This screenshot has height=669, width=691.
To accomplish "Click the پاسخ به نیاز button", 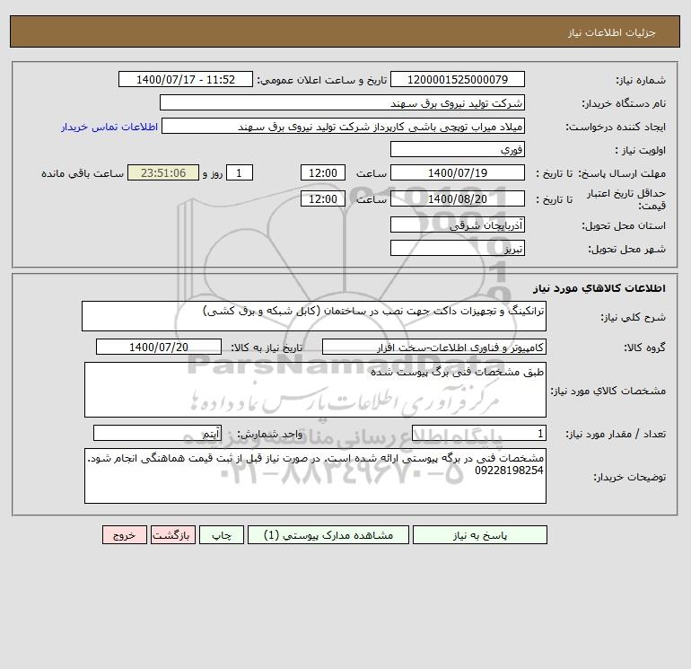I will pos(480,535).
